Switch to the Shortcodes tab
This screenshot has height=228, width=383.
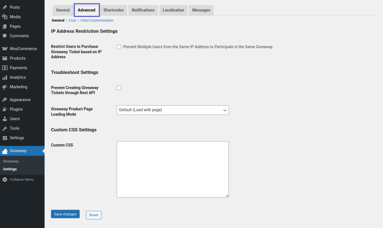(114, 10)
